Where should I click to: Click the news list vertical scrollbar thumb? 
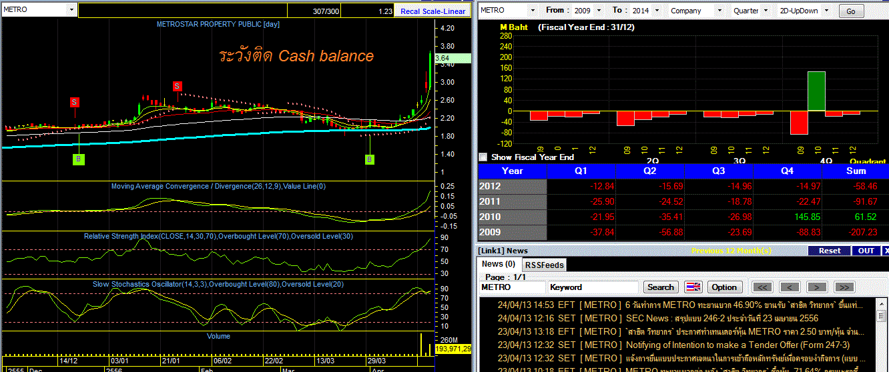coord(882,317)
